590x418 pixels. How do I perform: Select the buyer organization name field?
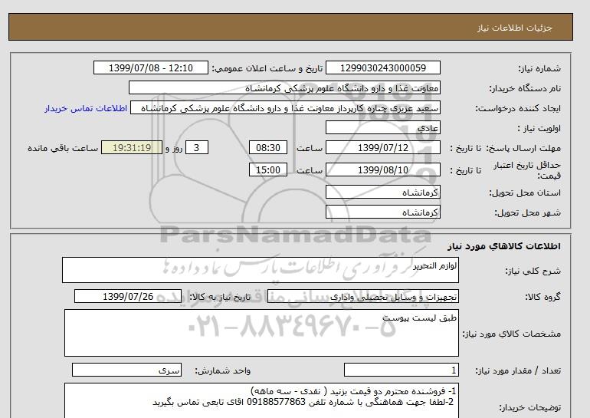tap(284, 87)
